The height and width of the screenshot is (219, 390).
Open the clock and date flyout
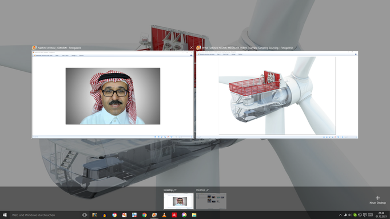tap(381, 215)
